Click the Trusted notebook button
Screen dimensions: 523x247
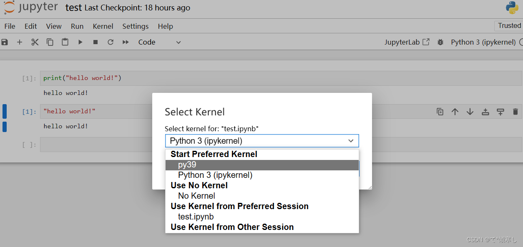[x=509, y=25]
